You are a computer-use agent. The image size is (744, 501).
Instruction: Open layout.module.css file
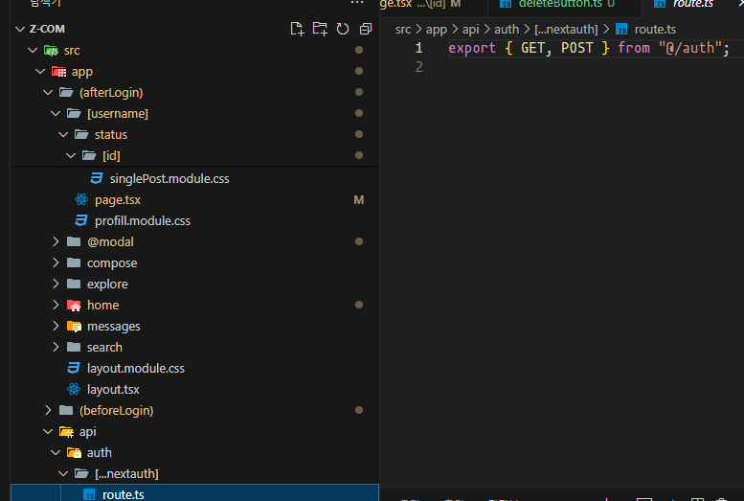tap(136, 369)
